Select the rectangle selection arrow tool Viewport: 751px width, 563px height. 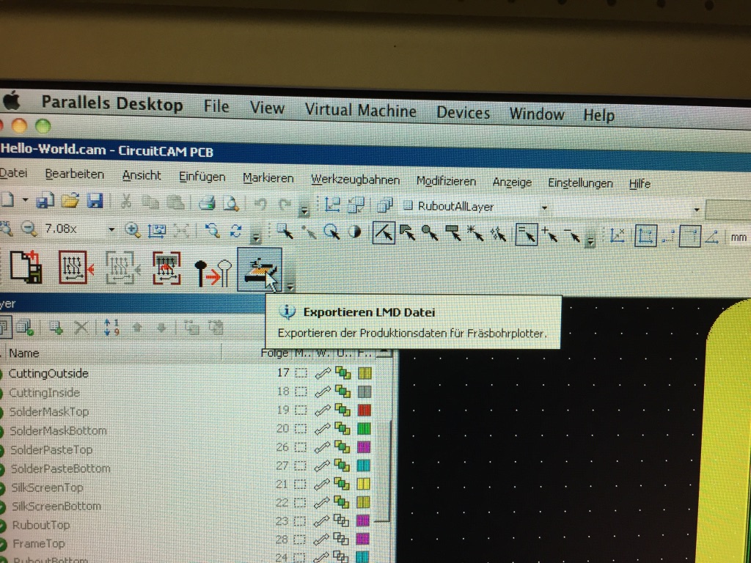453,234
